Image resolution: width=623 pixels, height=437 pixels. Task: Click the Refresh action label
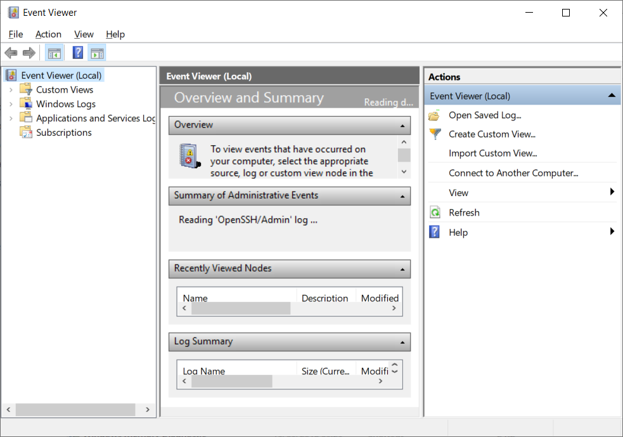[464, 212]
